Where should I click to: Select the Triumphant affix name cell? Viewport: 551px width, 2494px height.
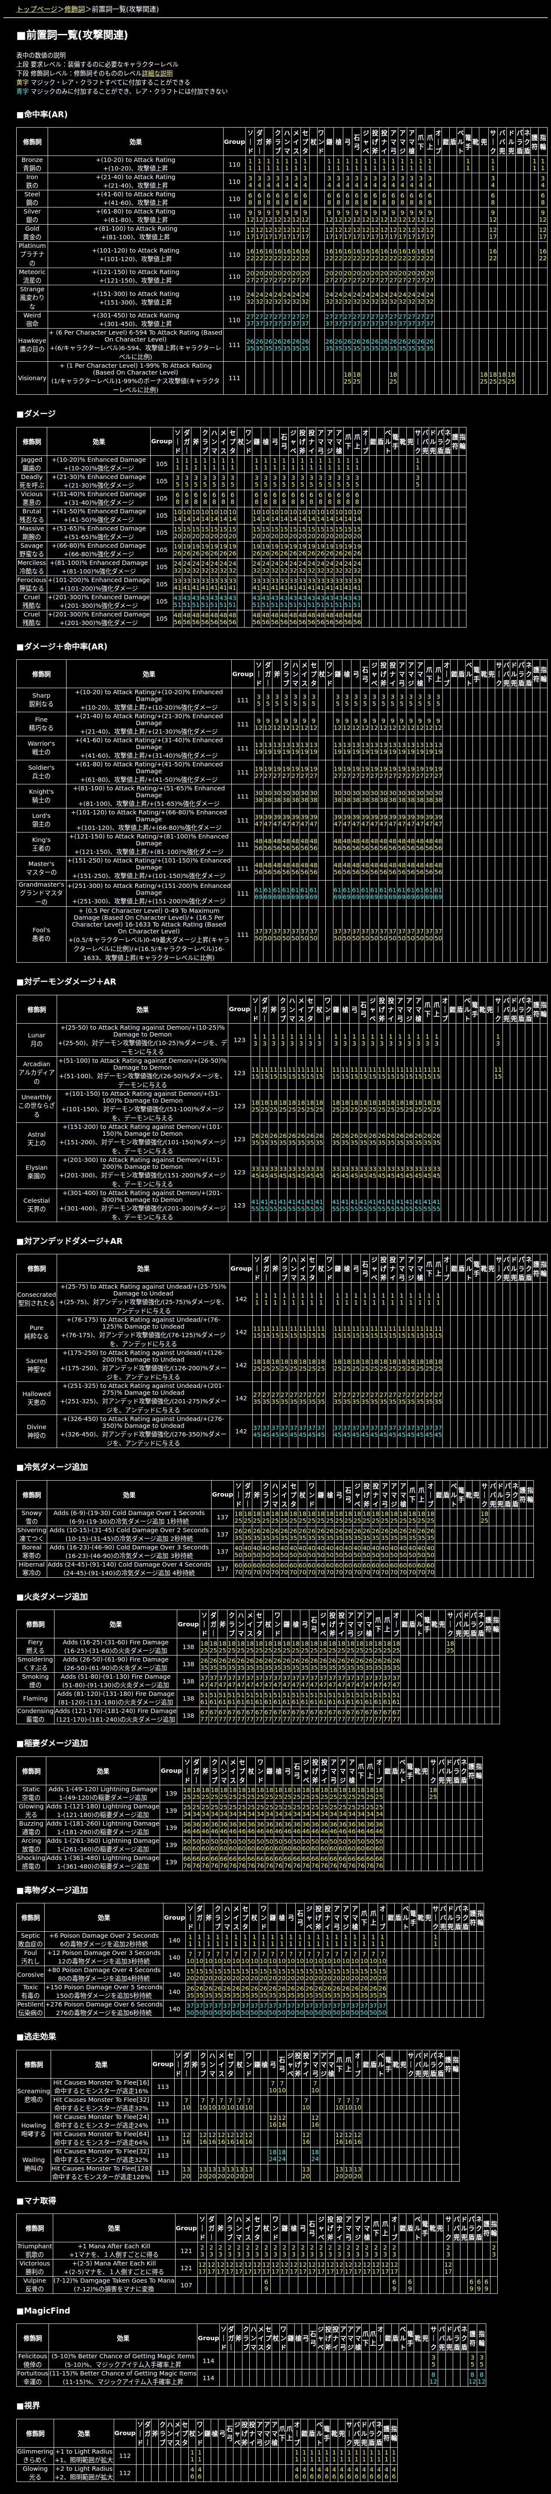(x=35, y=2250)
